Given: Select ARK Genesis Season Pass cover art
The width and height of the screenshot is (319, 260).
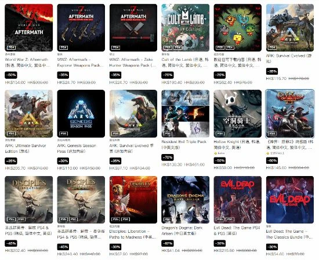Looking at the screenshot, I should click(81, 113).
